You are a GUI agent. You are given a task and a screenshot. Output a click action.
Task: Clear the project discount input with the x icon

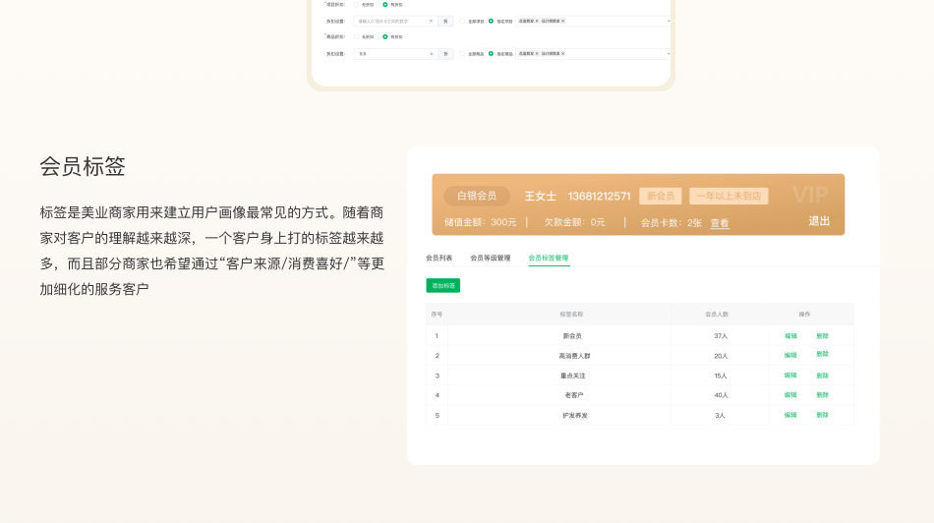coord(431,21)
